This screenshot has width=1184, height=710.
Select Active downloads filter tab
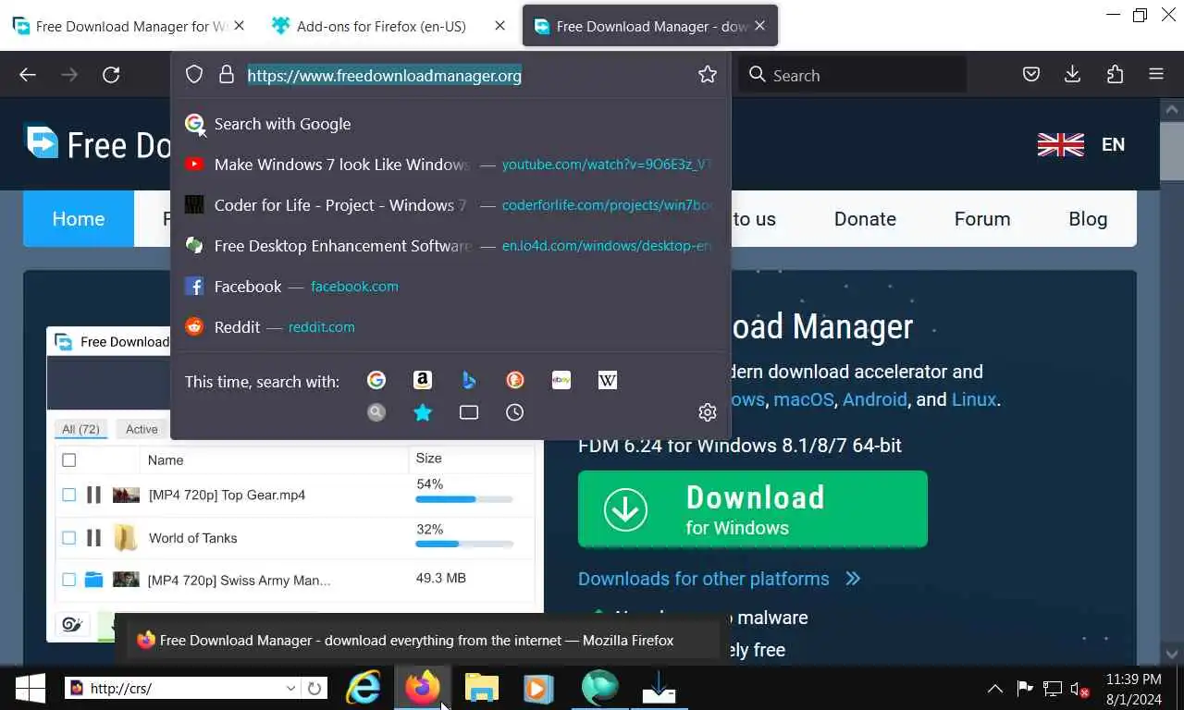(142, 429)
